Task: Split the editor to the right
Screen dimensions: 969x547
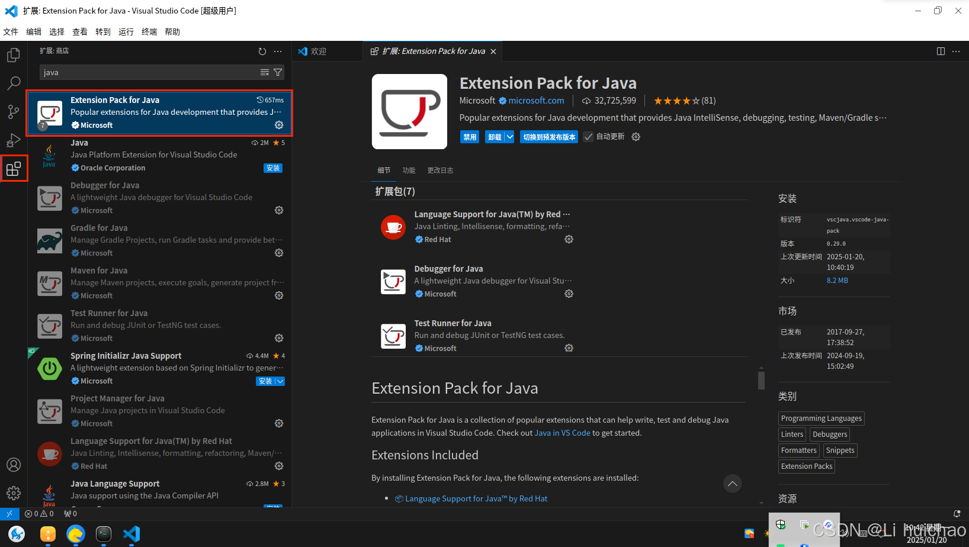Action: point(941,52)
